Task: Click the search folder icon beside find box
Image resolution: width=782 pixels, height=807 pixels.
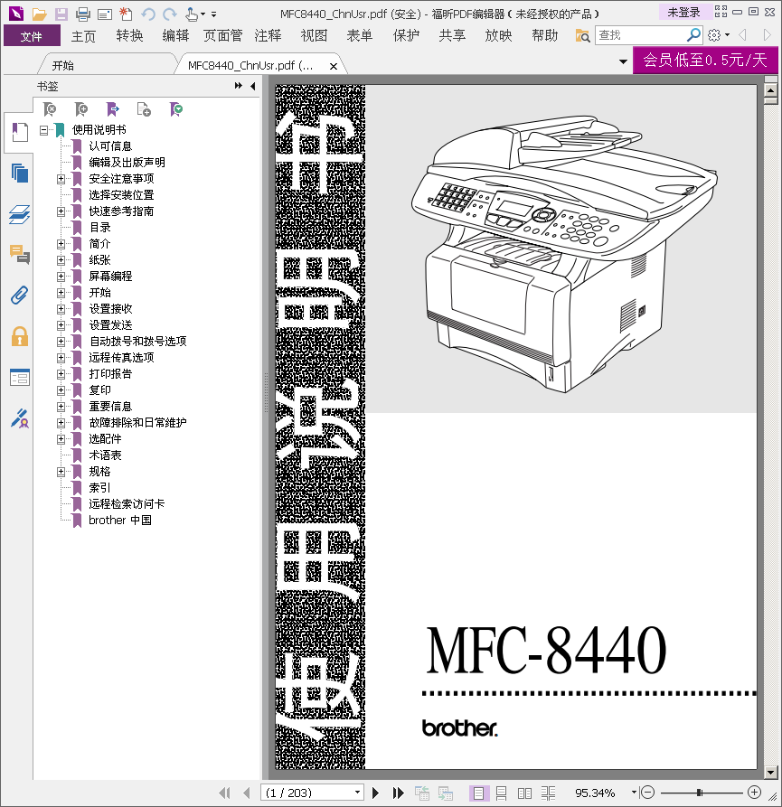Action: pos(582,35)
